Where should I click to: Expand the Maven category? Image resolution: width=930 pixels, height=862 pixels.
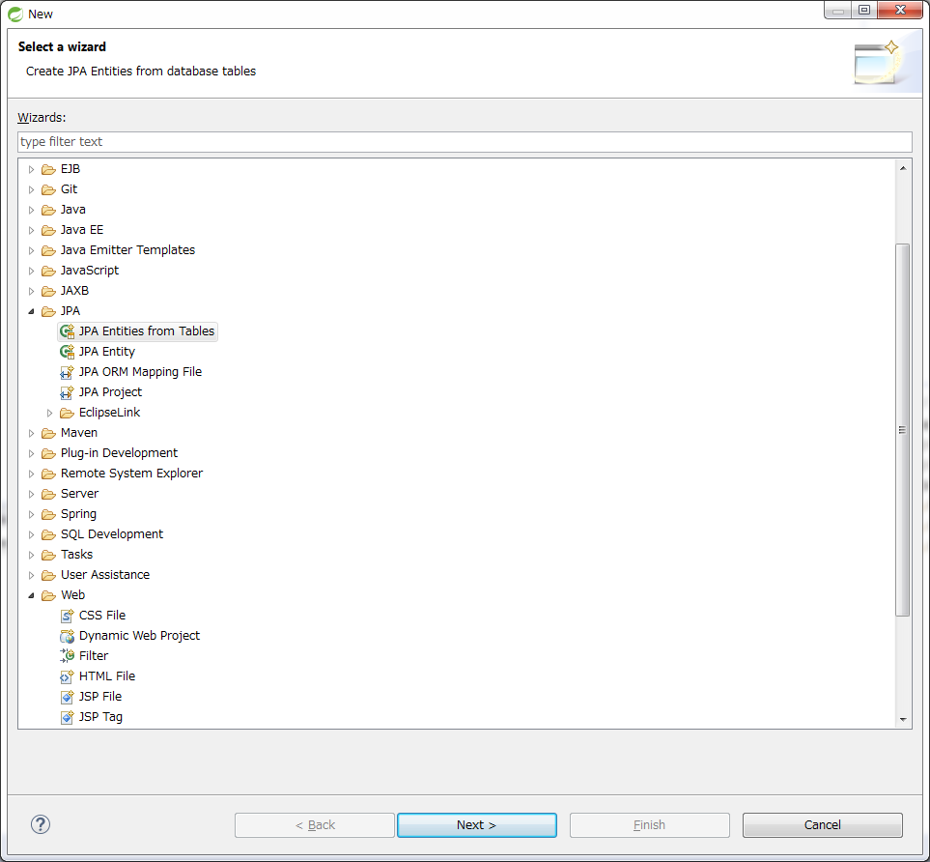coord(31,433)
